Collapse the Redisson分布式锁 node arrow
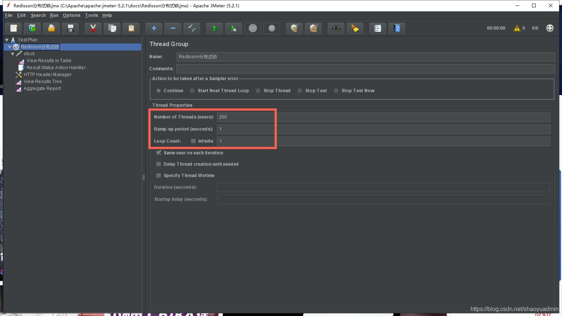Screen dimensions: 562x316 (10, 47)
